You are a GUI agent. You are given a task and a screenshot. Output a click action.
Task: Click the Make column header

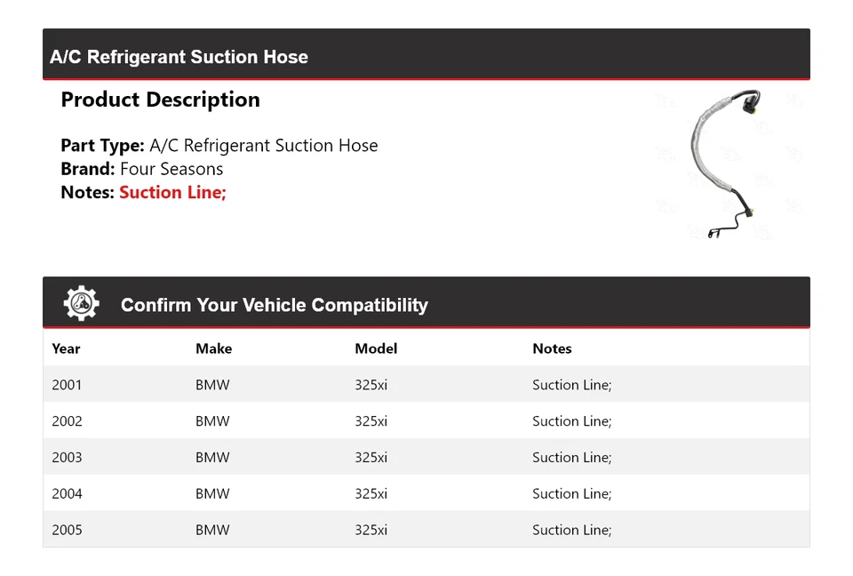click(213, 348)
